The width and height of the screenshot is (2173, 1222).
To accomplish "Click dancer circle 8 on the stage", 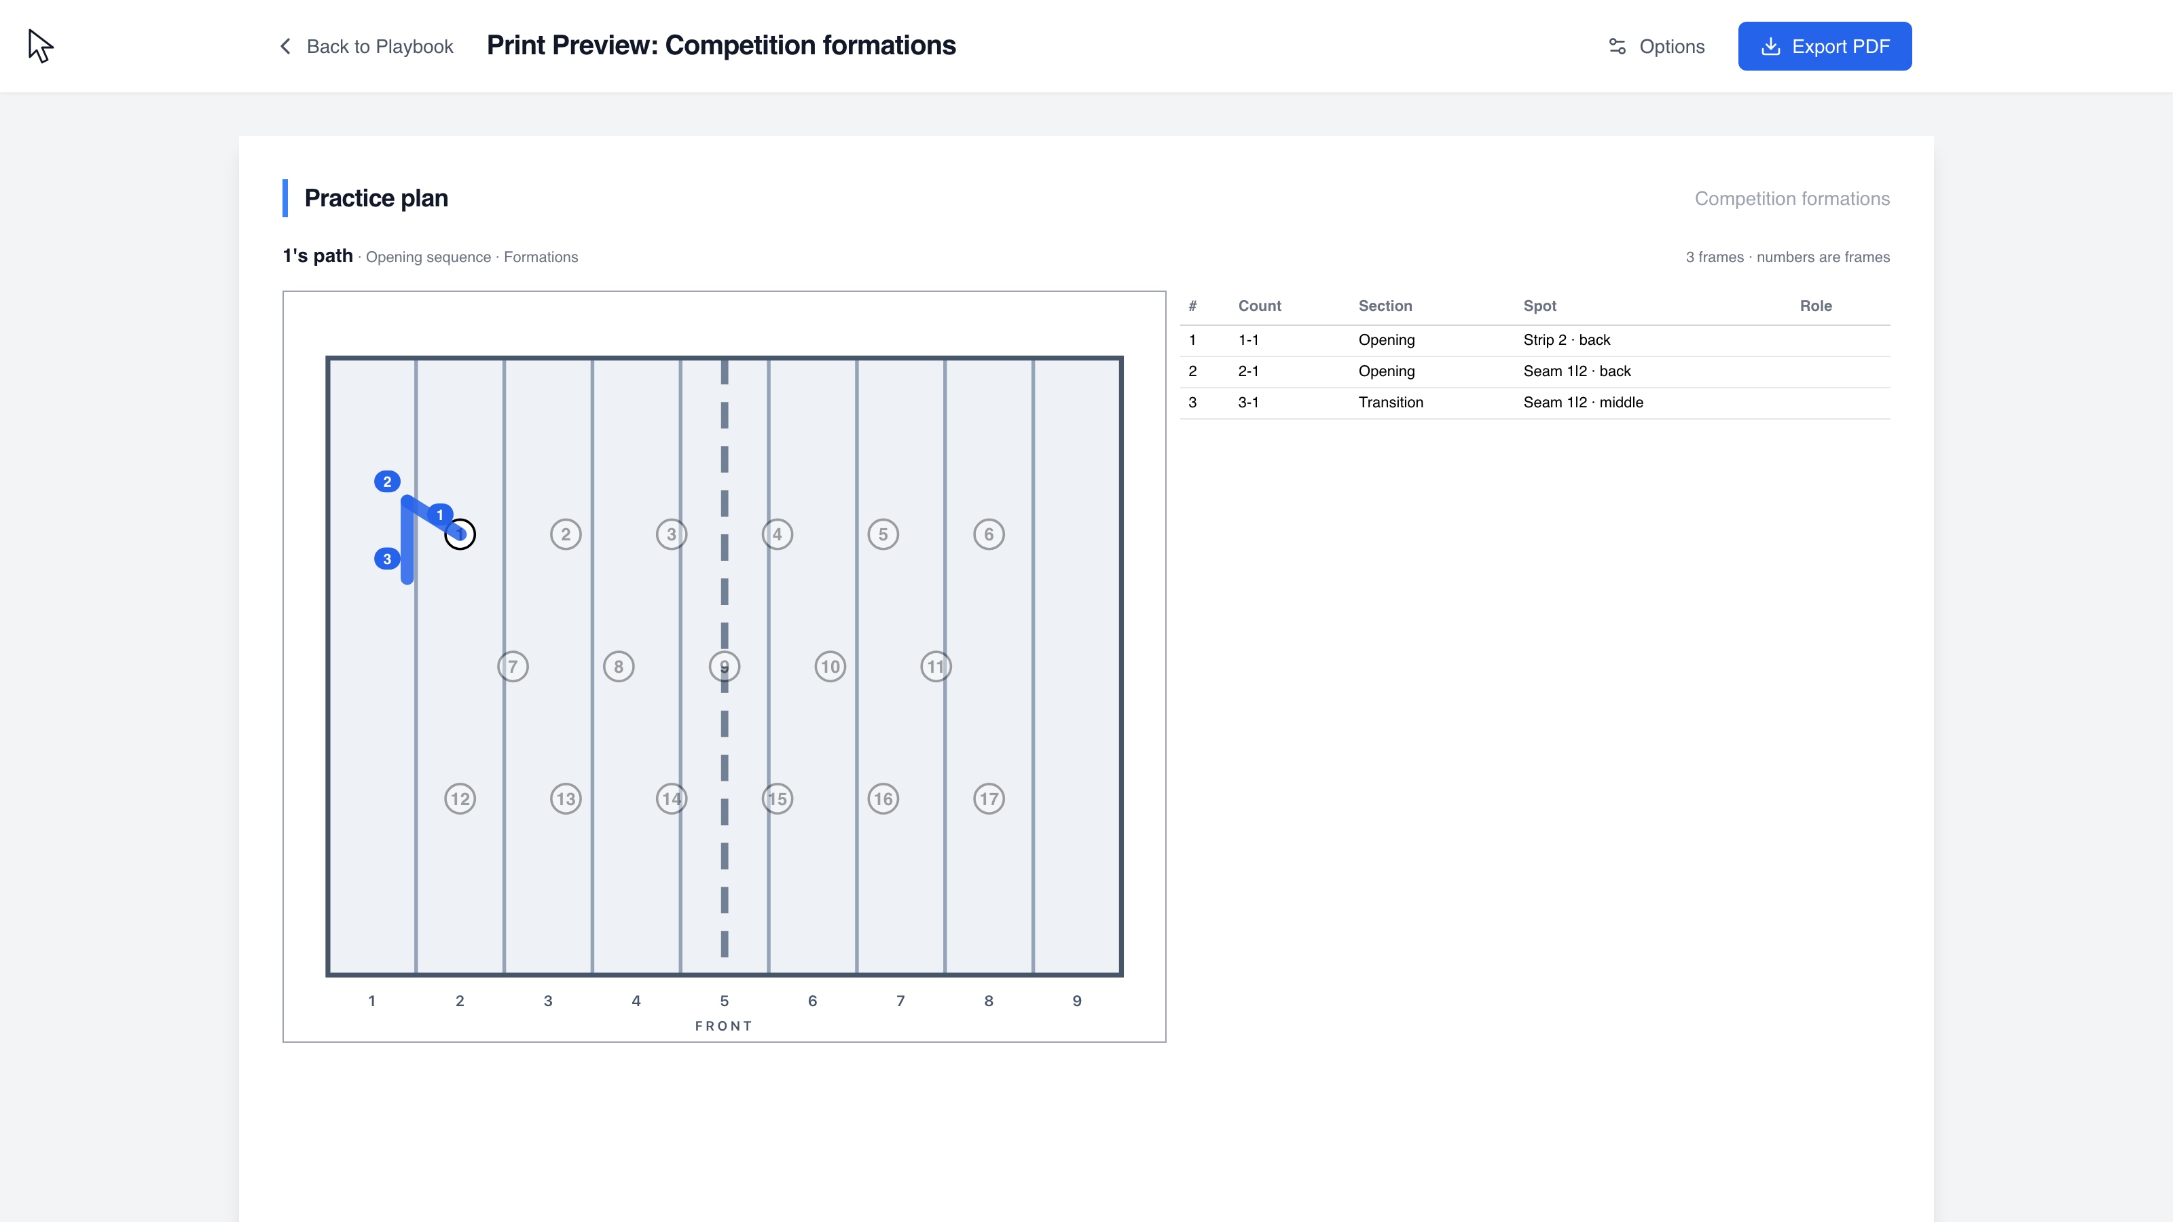I will 619,666.
